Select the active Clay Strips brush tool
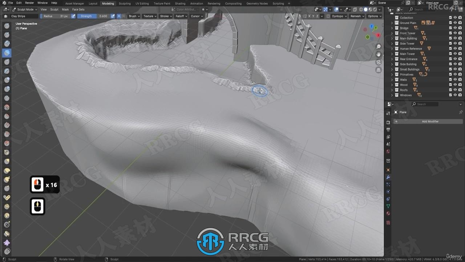The width and height of the screenshot is (465, 262). click(7, 53)
